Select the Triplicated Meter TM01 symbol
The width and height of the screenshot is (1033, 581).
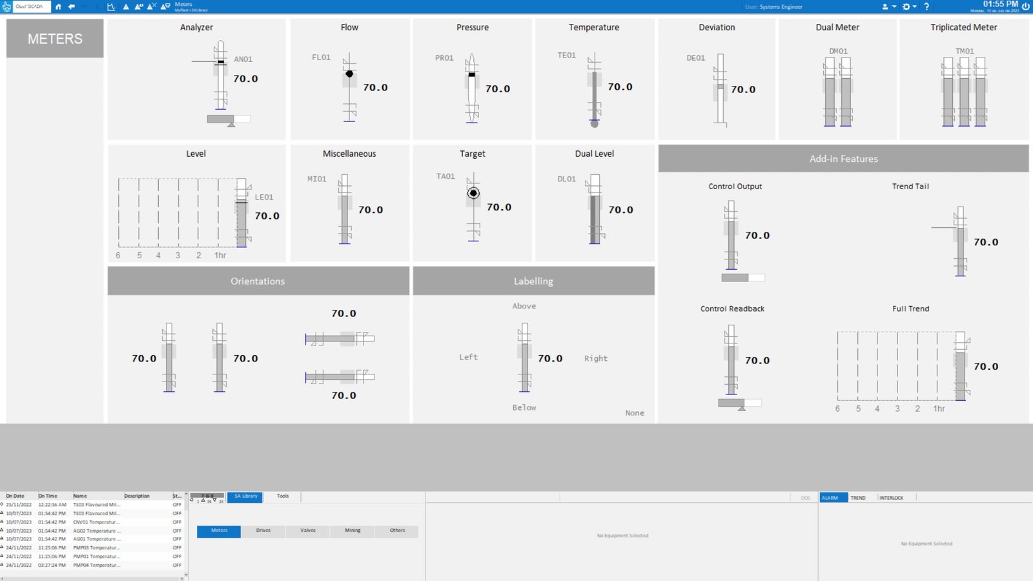point(964,90)
